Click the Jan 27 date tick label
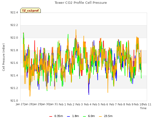 tap(20, 104)
